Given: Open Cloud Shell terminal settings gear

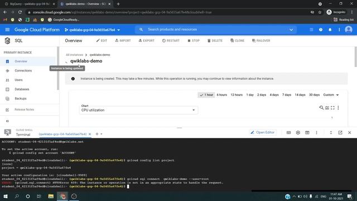Looking at the screenshot, I should pyautogui.click(x=298, y=133).
